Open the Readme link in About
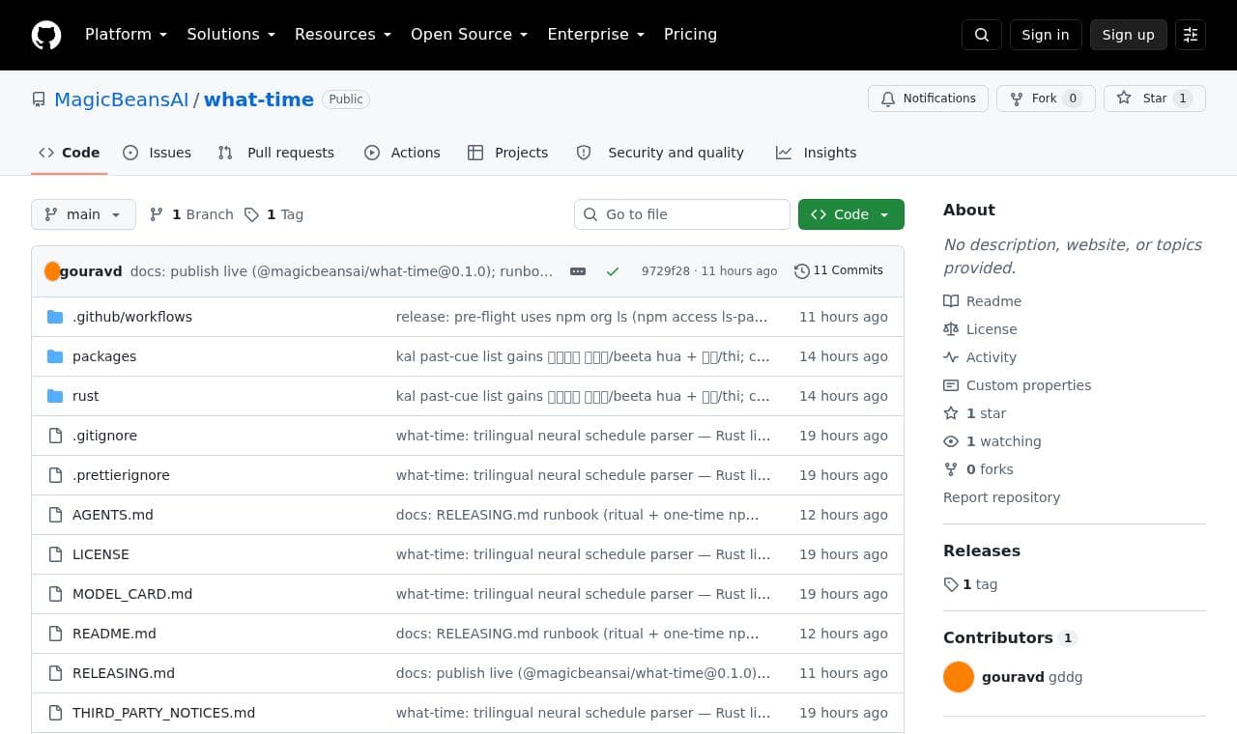 [983, 301]
